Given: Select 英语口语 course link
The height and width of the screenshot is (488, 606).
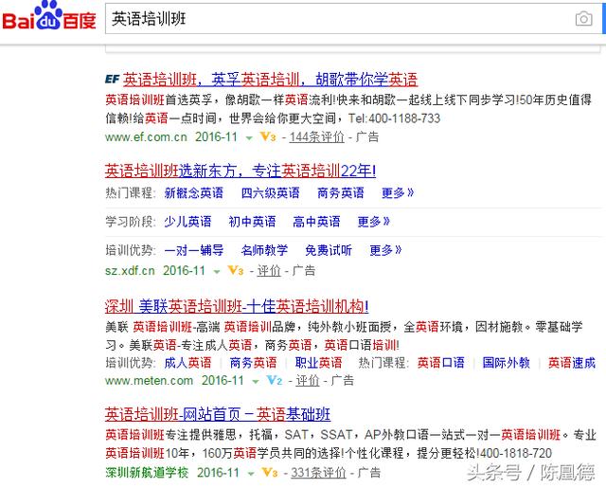Looking at the screenshot, I should (x=440, y=363).
